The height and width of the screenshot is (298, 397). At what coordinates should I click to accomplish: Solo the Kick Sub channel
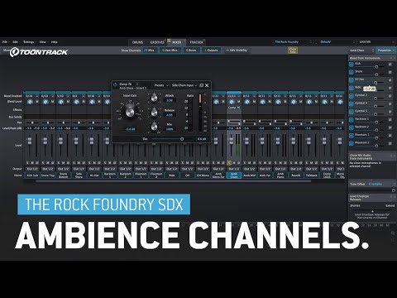tap(27, 163)
